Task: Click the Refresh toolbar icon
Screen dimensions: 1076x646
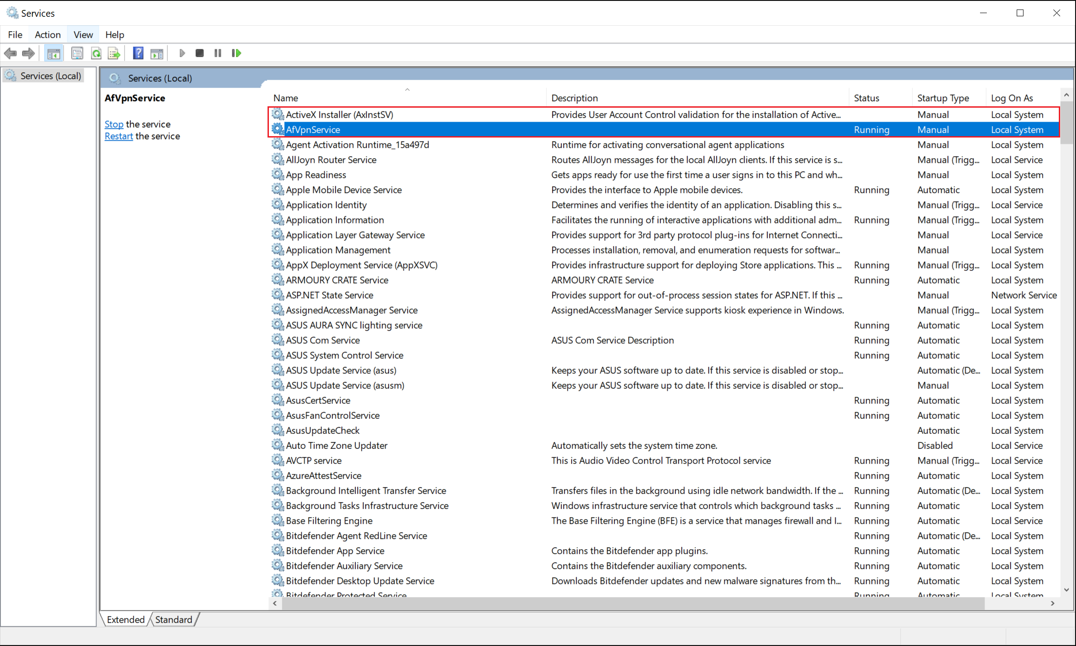Action: pos(96,53)
